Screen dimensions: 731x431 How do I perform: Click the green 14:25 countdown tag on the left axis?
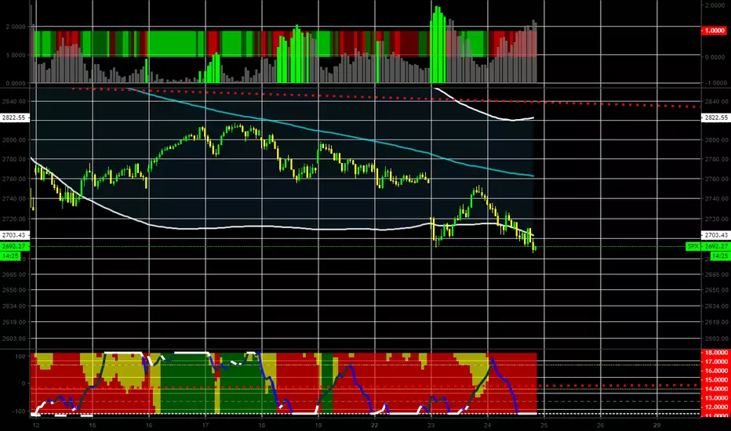pyautogui.click(x=11, y=256)
